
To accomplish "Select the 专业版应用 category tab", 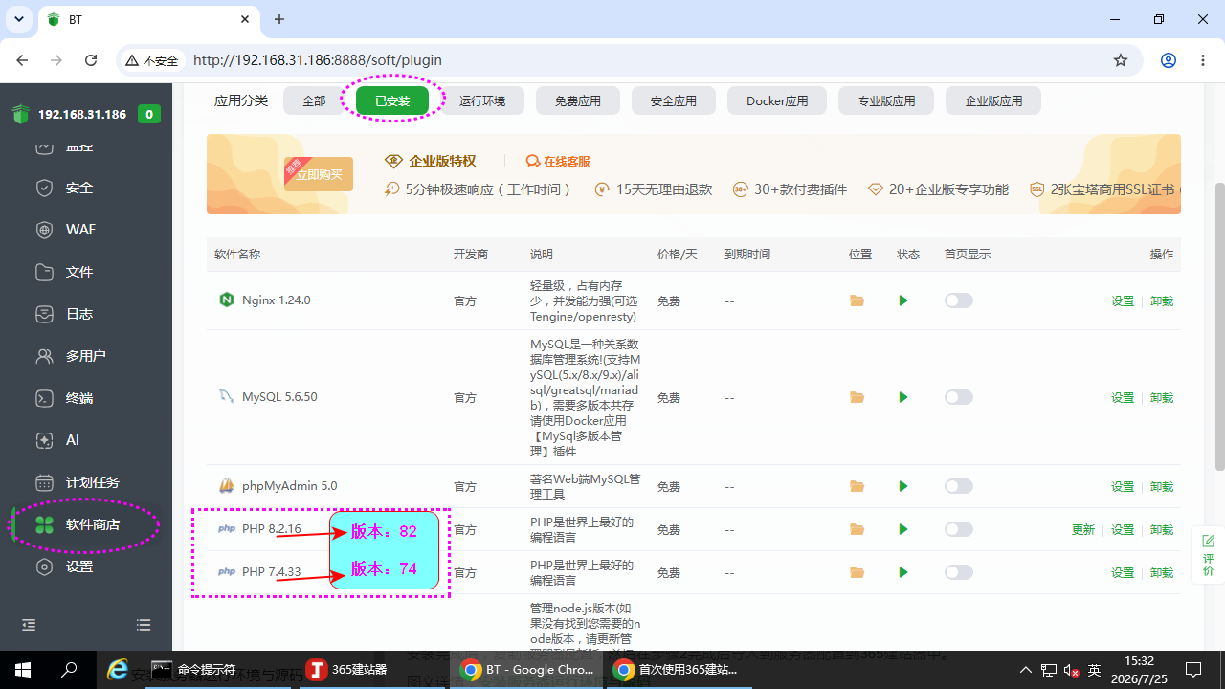I will [x=886, y=100].
